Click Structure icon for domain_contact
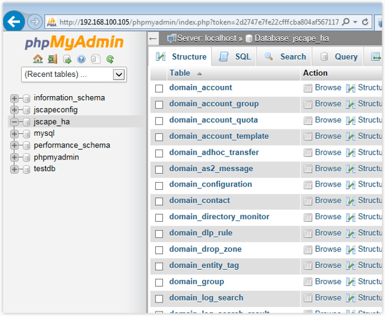385x316 pixels. coord(350,201)
